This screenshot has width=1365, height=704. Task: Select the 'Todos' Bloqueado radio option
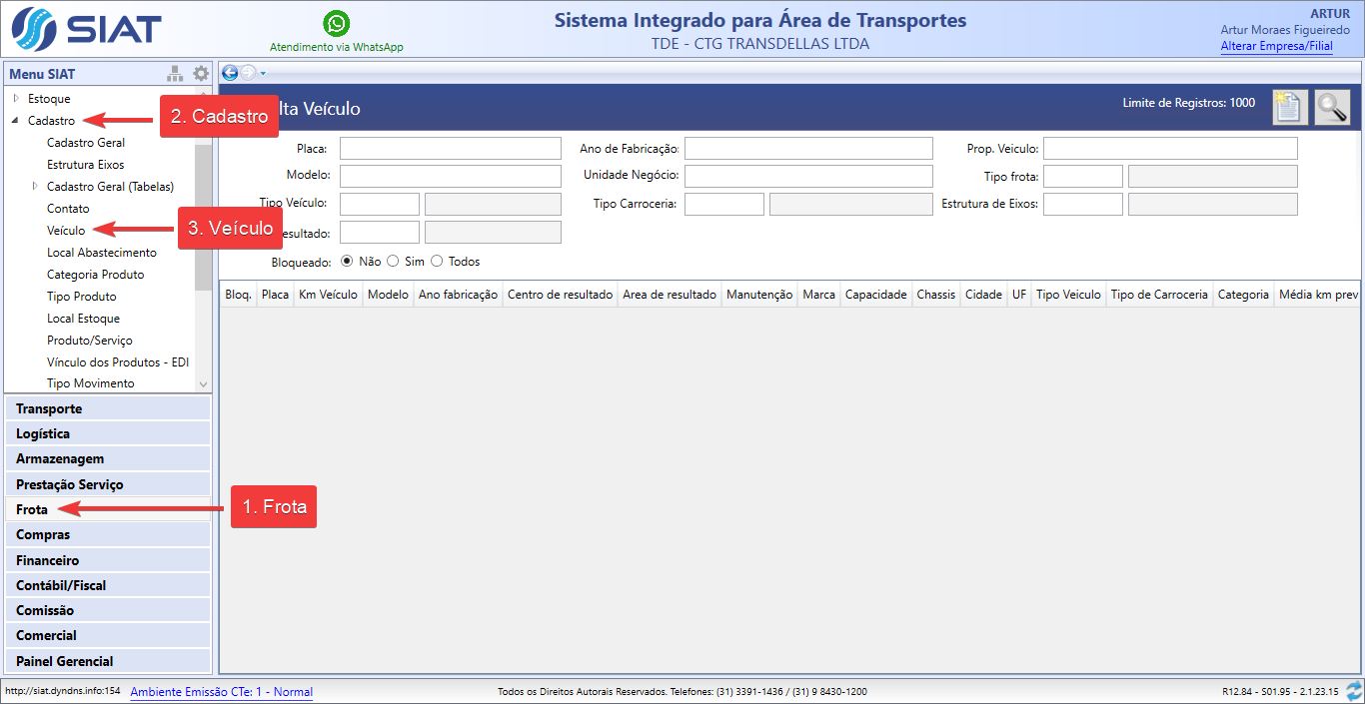(437, 262)
